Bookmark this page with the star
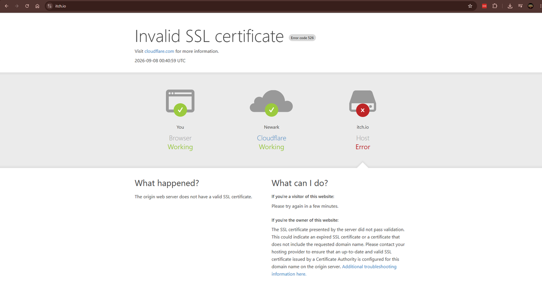Image resolution: width=542 pixels, height=281 pixels. pyautogui.click(x=470, y=6)
